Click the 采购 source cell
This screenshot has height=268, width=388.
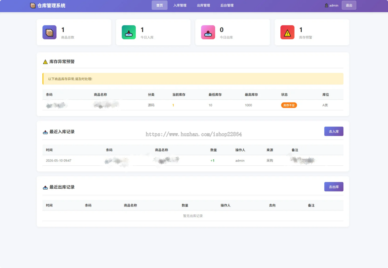tap(270, 161)
